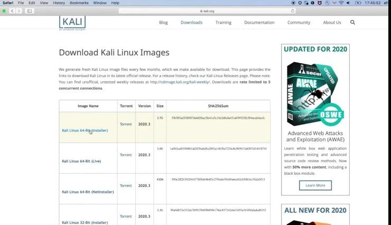
Task: Click the Advanced Web Attacks and Exploitation title
Action: 315,136
